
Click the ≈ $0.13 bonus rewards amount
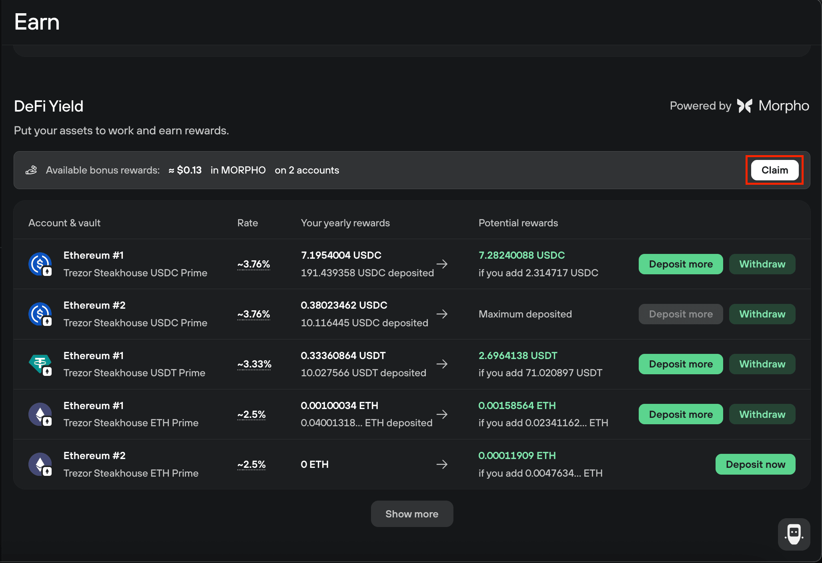pyautogui.click(x=185, y=170)
